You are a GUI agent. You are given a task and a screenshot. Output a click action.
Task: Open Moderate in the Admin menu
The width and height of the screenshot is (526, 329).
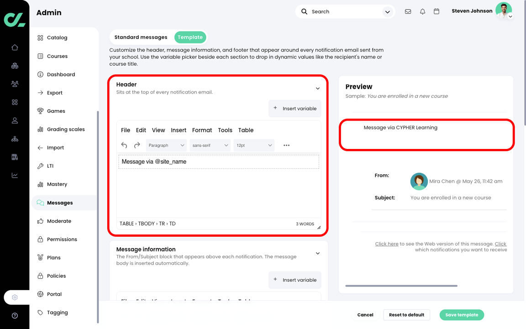click(x=59, y=221)
